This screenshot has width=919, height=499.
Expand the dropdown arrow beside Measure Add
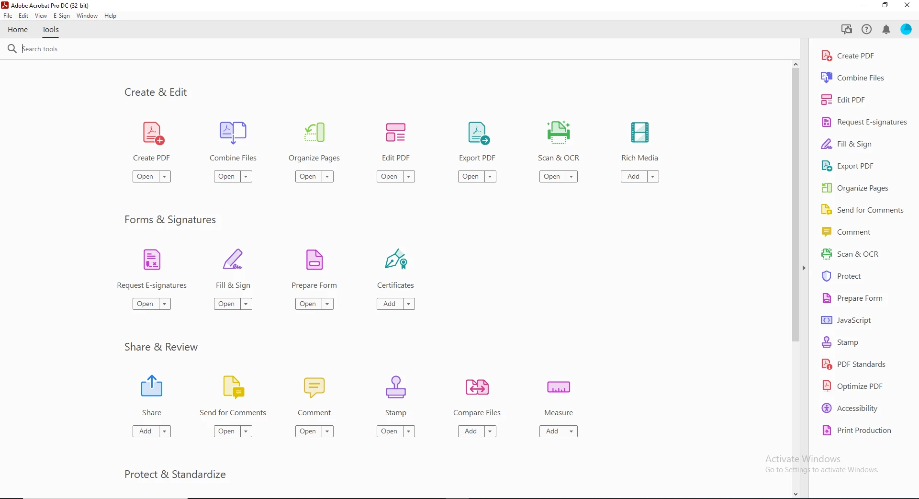tap(572, 431)
